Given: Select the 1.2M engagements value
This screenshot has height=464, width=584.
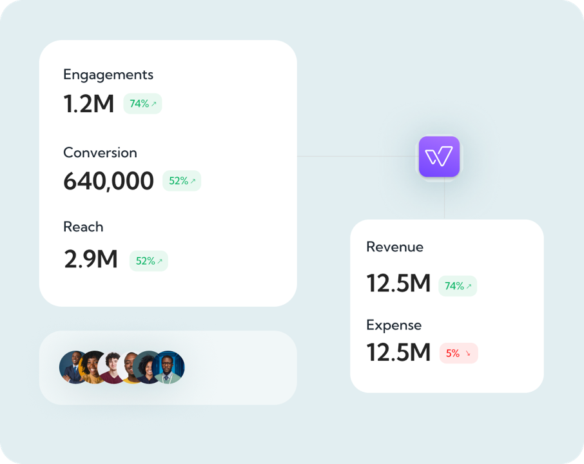Looking at the screenshot, I should (x=89, y=104).
